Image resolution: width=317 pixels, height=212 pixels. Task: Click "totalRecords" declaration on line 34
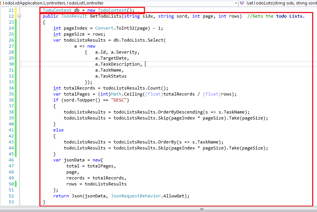[79, 88]
